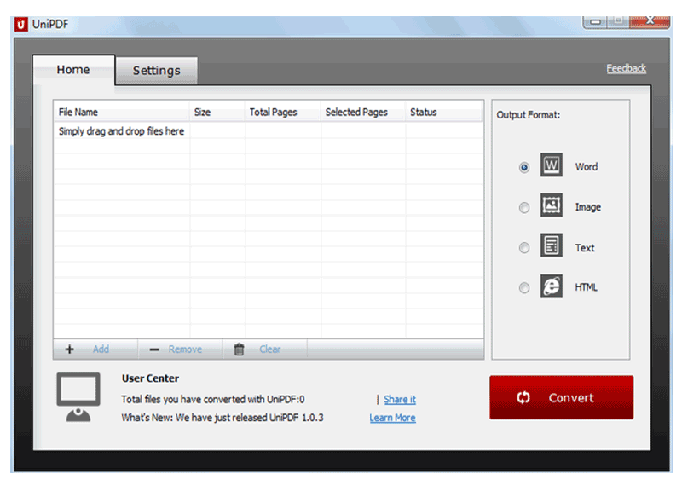Viewport: 682px width, 485px height.
Task: Click the Total Pages column header
Action: [283, 112]
